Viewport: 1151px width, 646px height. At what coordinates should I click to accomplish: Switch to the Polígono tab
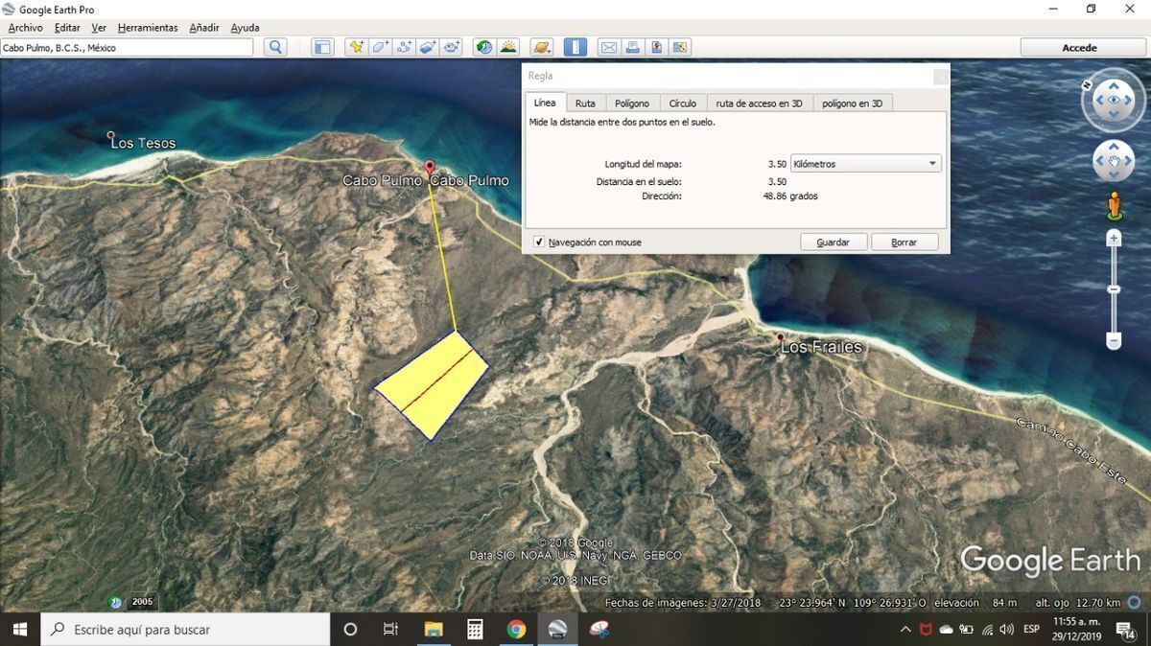632,104
